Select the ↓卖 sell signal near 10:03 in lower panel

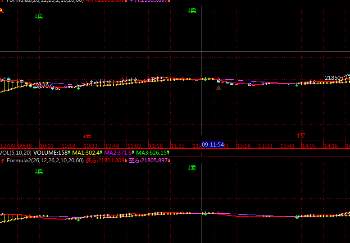coord(39,171)
